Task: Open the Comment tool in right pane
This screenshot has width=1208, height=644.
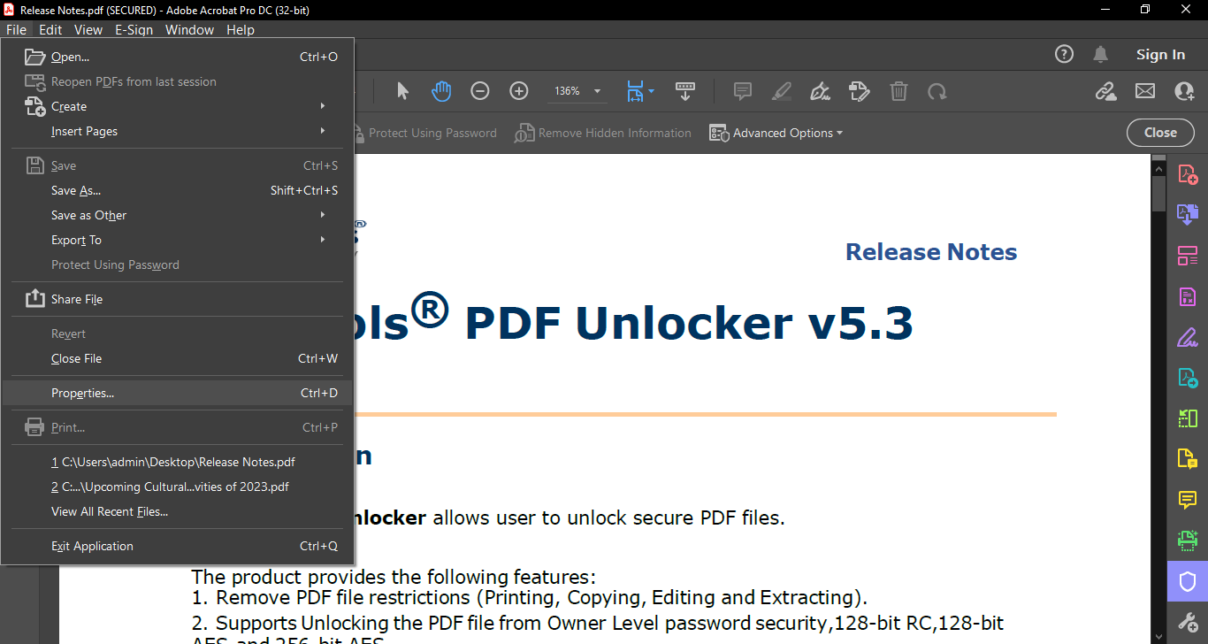Action: [x=1188, y=500]
